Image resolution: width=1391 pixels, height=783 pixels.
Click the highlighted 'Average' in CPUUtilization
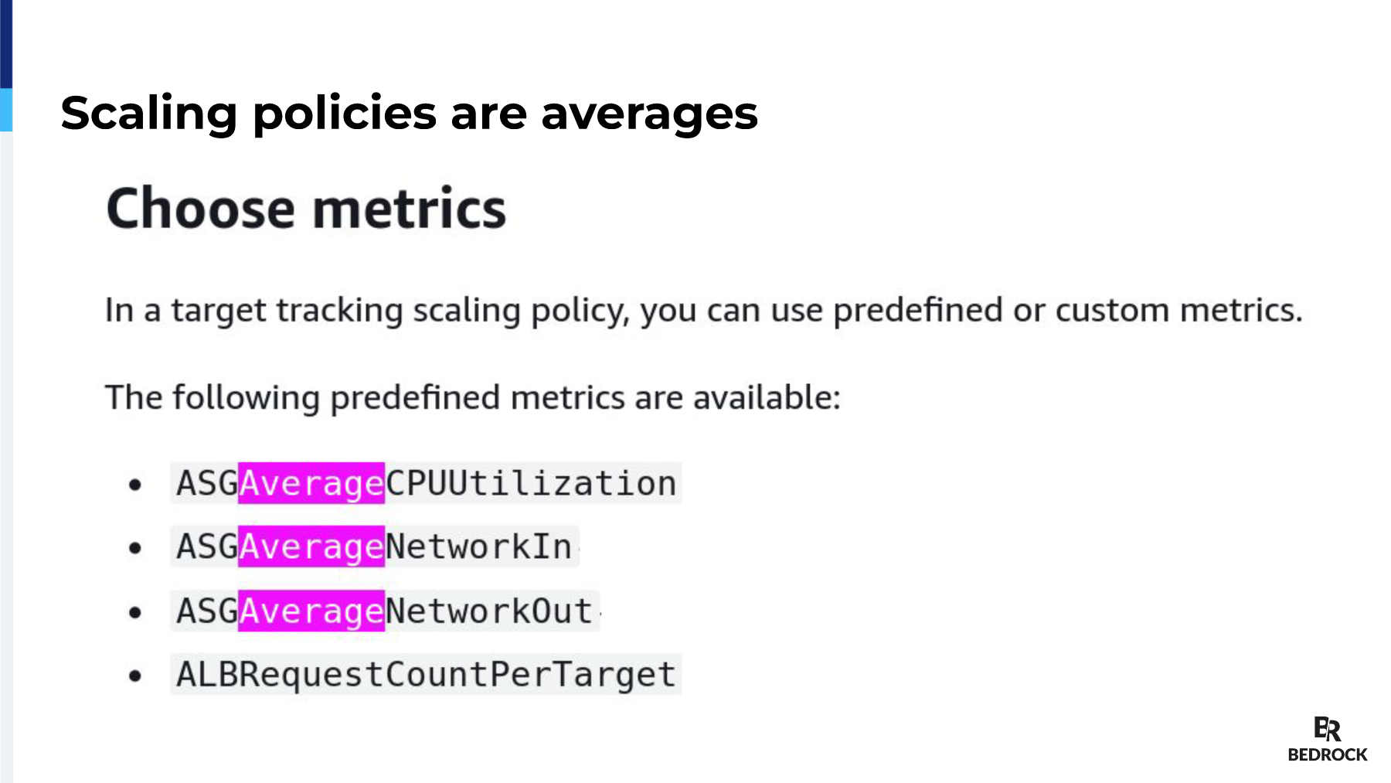tap(311, 483)
